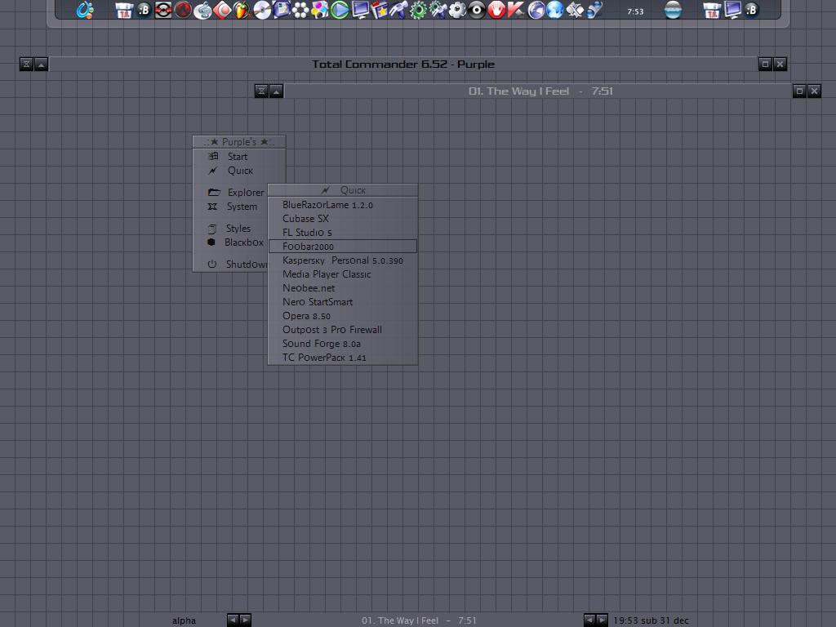Expand the Explorer submenu
Image resolution: width=836 pixels, height=627 pixels.
pos(231,192)
